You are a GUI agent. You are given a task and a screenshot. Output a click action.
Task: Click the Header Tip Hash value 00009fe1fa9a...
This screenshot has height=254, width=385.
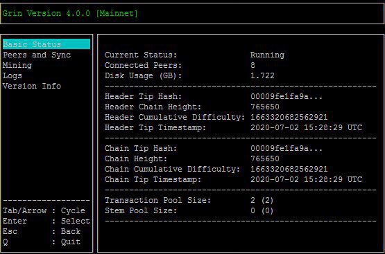tap(286, 96)
